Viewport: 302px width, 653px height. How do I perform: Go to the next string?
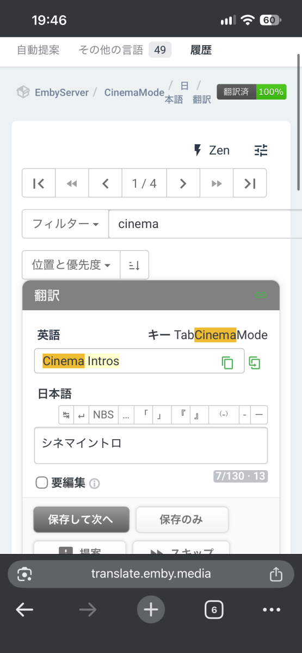[183, 183]
